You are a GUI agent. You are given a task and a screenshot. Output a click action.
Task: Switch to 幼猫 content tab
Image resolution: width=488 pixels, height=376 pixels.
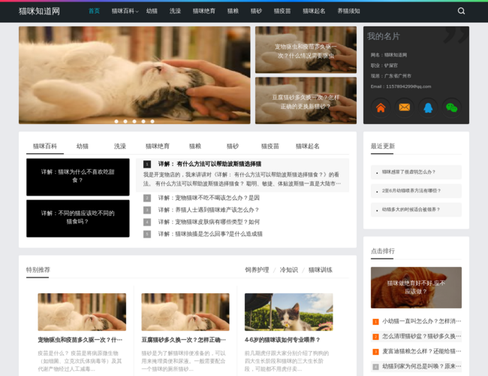(x=83, y=146)
